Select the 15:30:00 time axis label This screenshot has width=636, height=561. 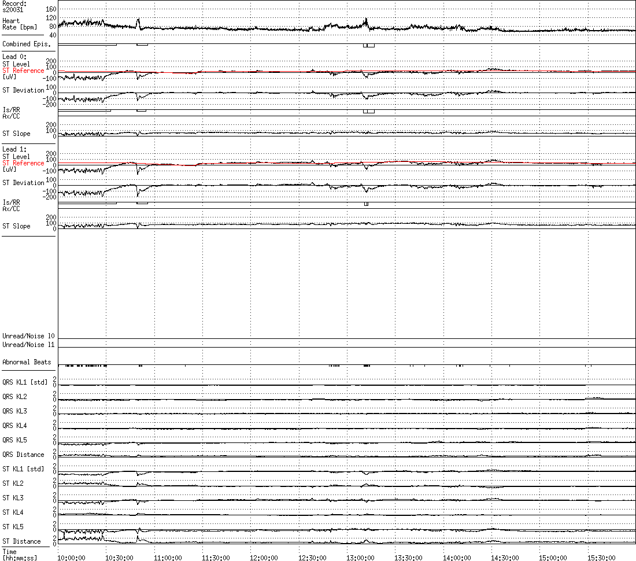point(601,558)
